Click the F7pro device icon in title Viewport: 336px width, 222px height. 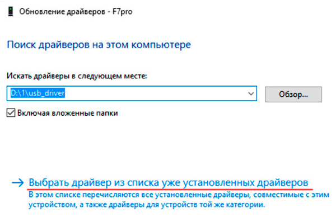pos(11,12)
